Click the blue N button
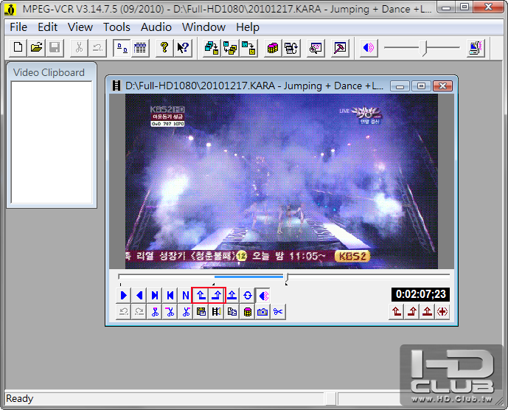Screen dimensions: 508x410 coord(186,295)
